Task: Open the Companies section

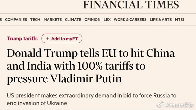Action: click(16, 20)
